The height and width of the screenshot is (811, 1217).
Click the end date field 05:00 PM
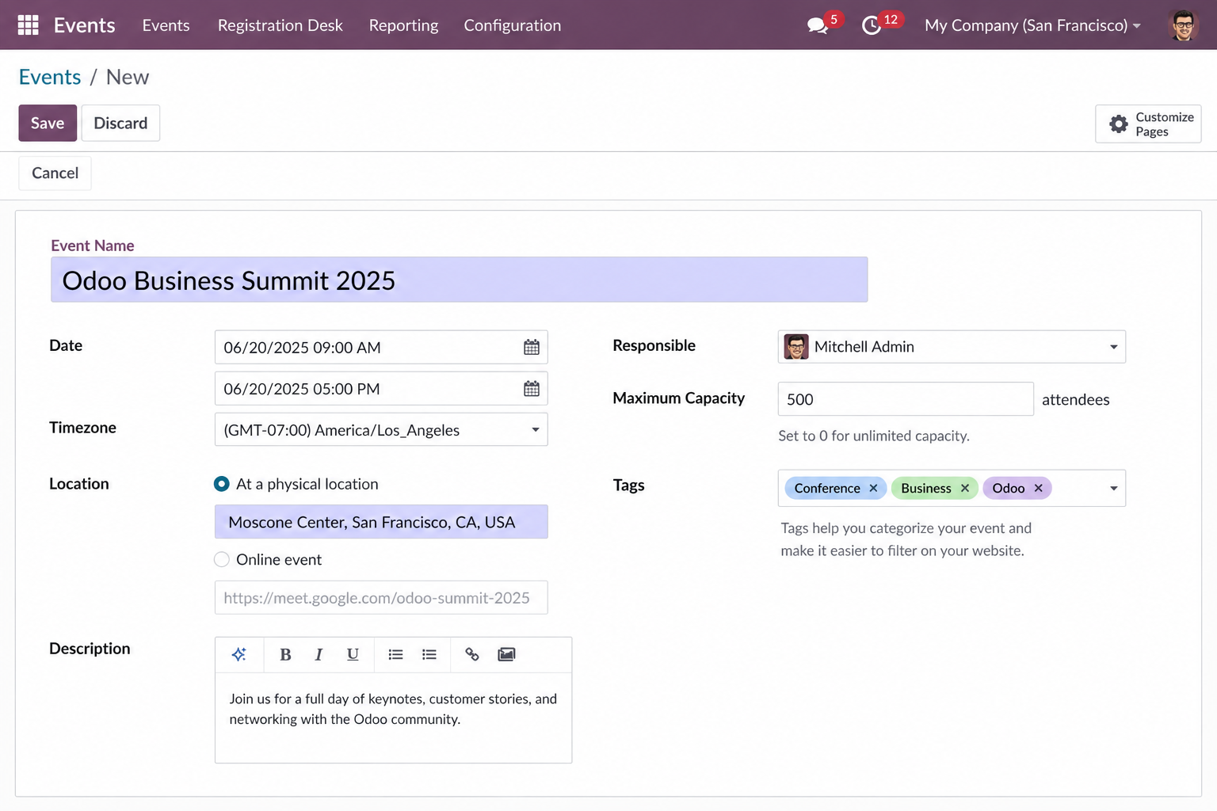click(x=381, y=389)
